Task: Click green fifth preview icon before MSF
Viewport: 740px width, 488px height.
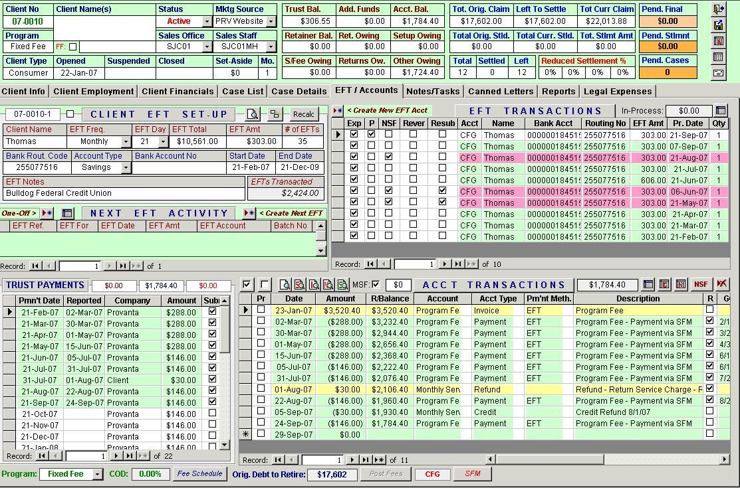Action: pos(342,285)
